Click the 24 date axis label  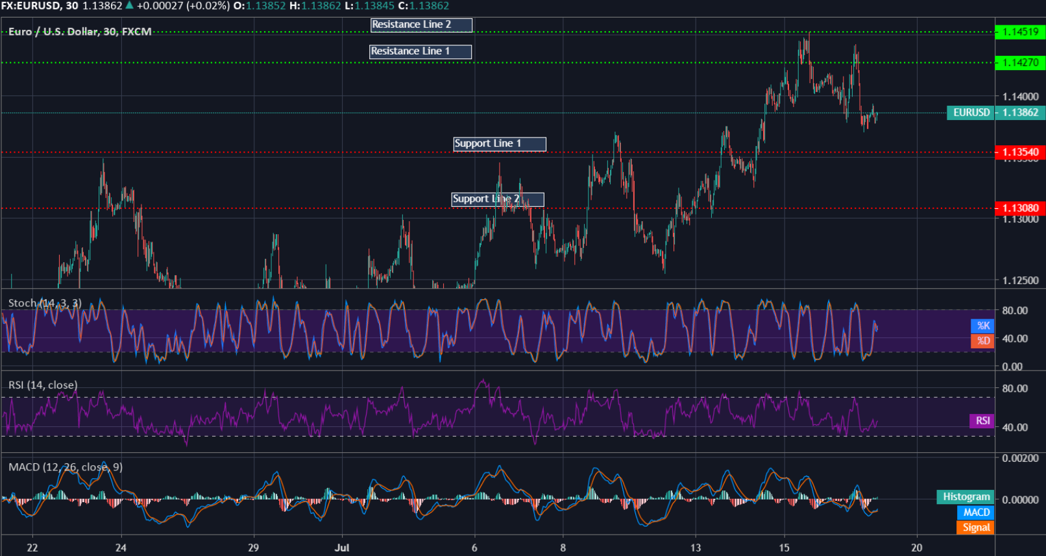[x=121, y=548]
